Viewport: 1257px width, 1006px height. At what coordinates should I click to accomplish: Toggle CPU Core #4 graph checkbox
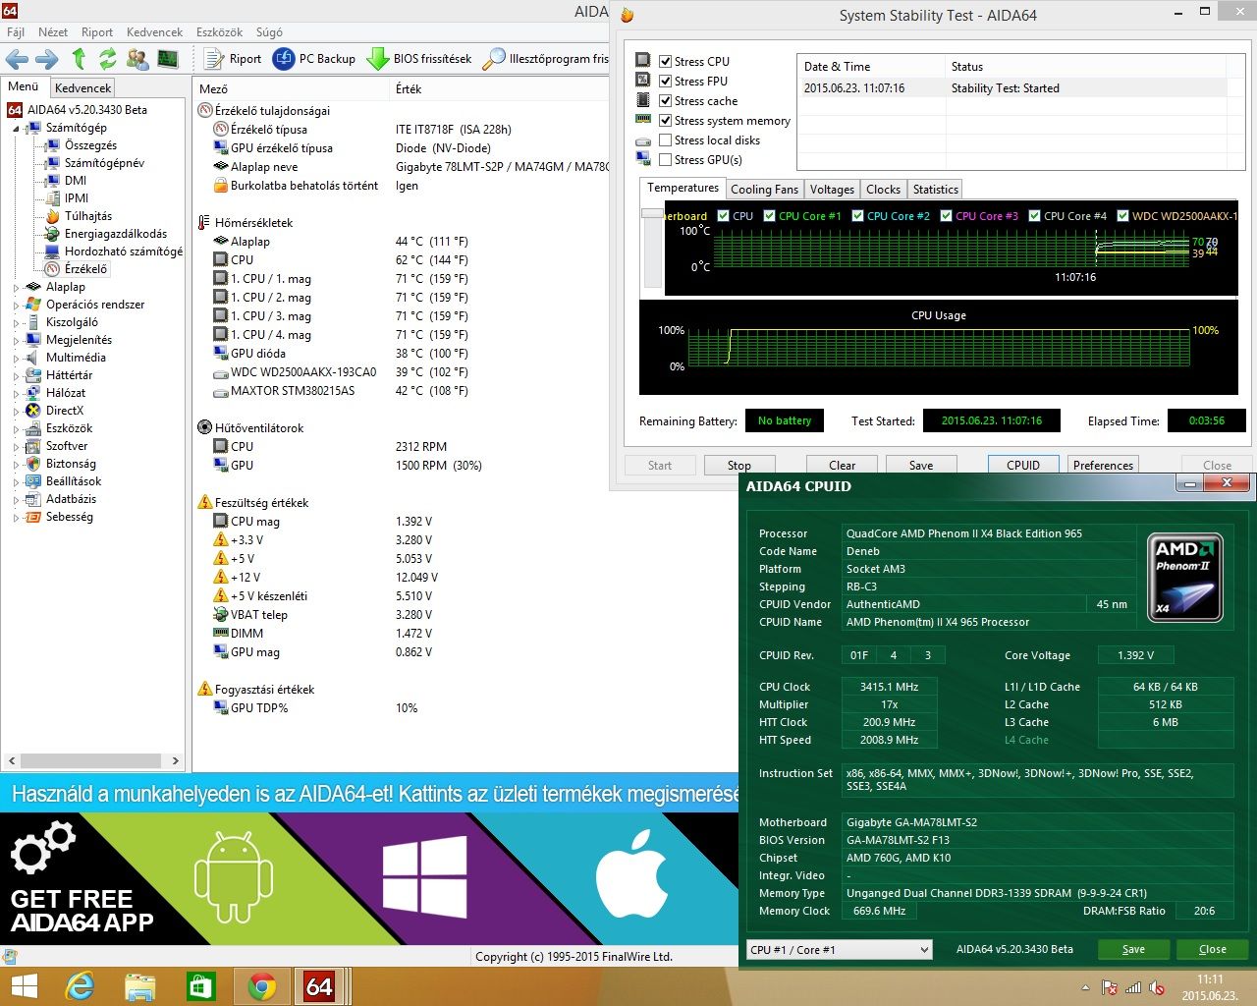(x=1034, y=216)
